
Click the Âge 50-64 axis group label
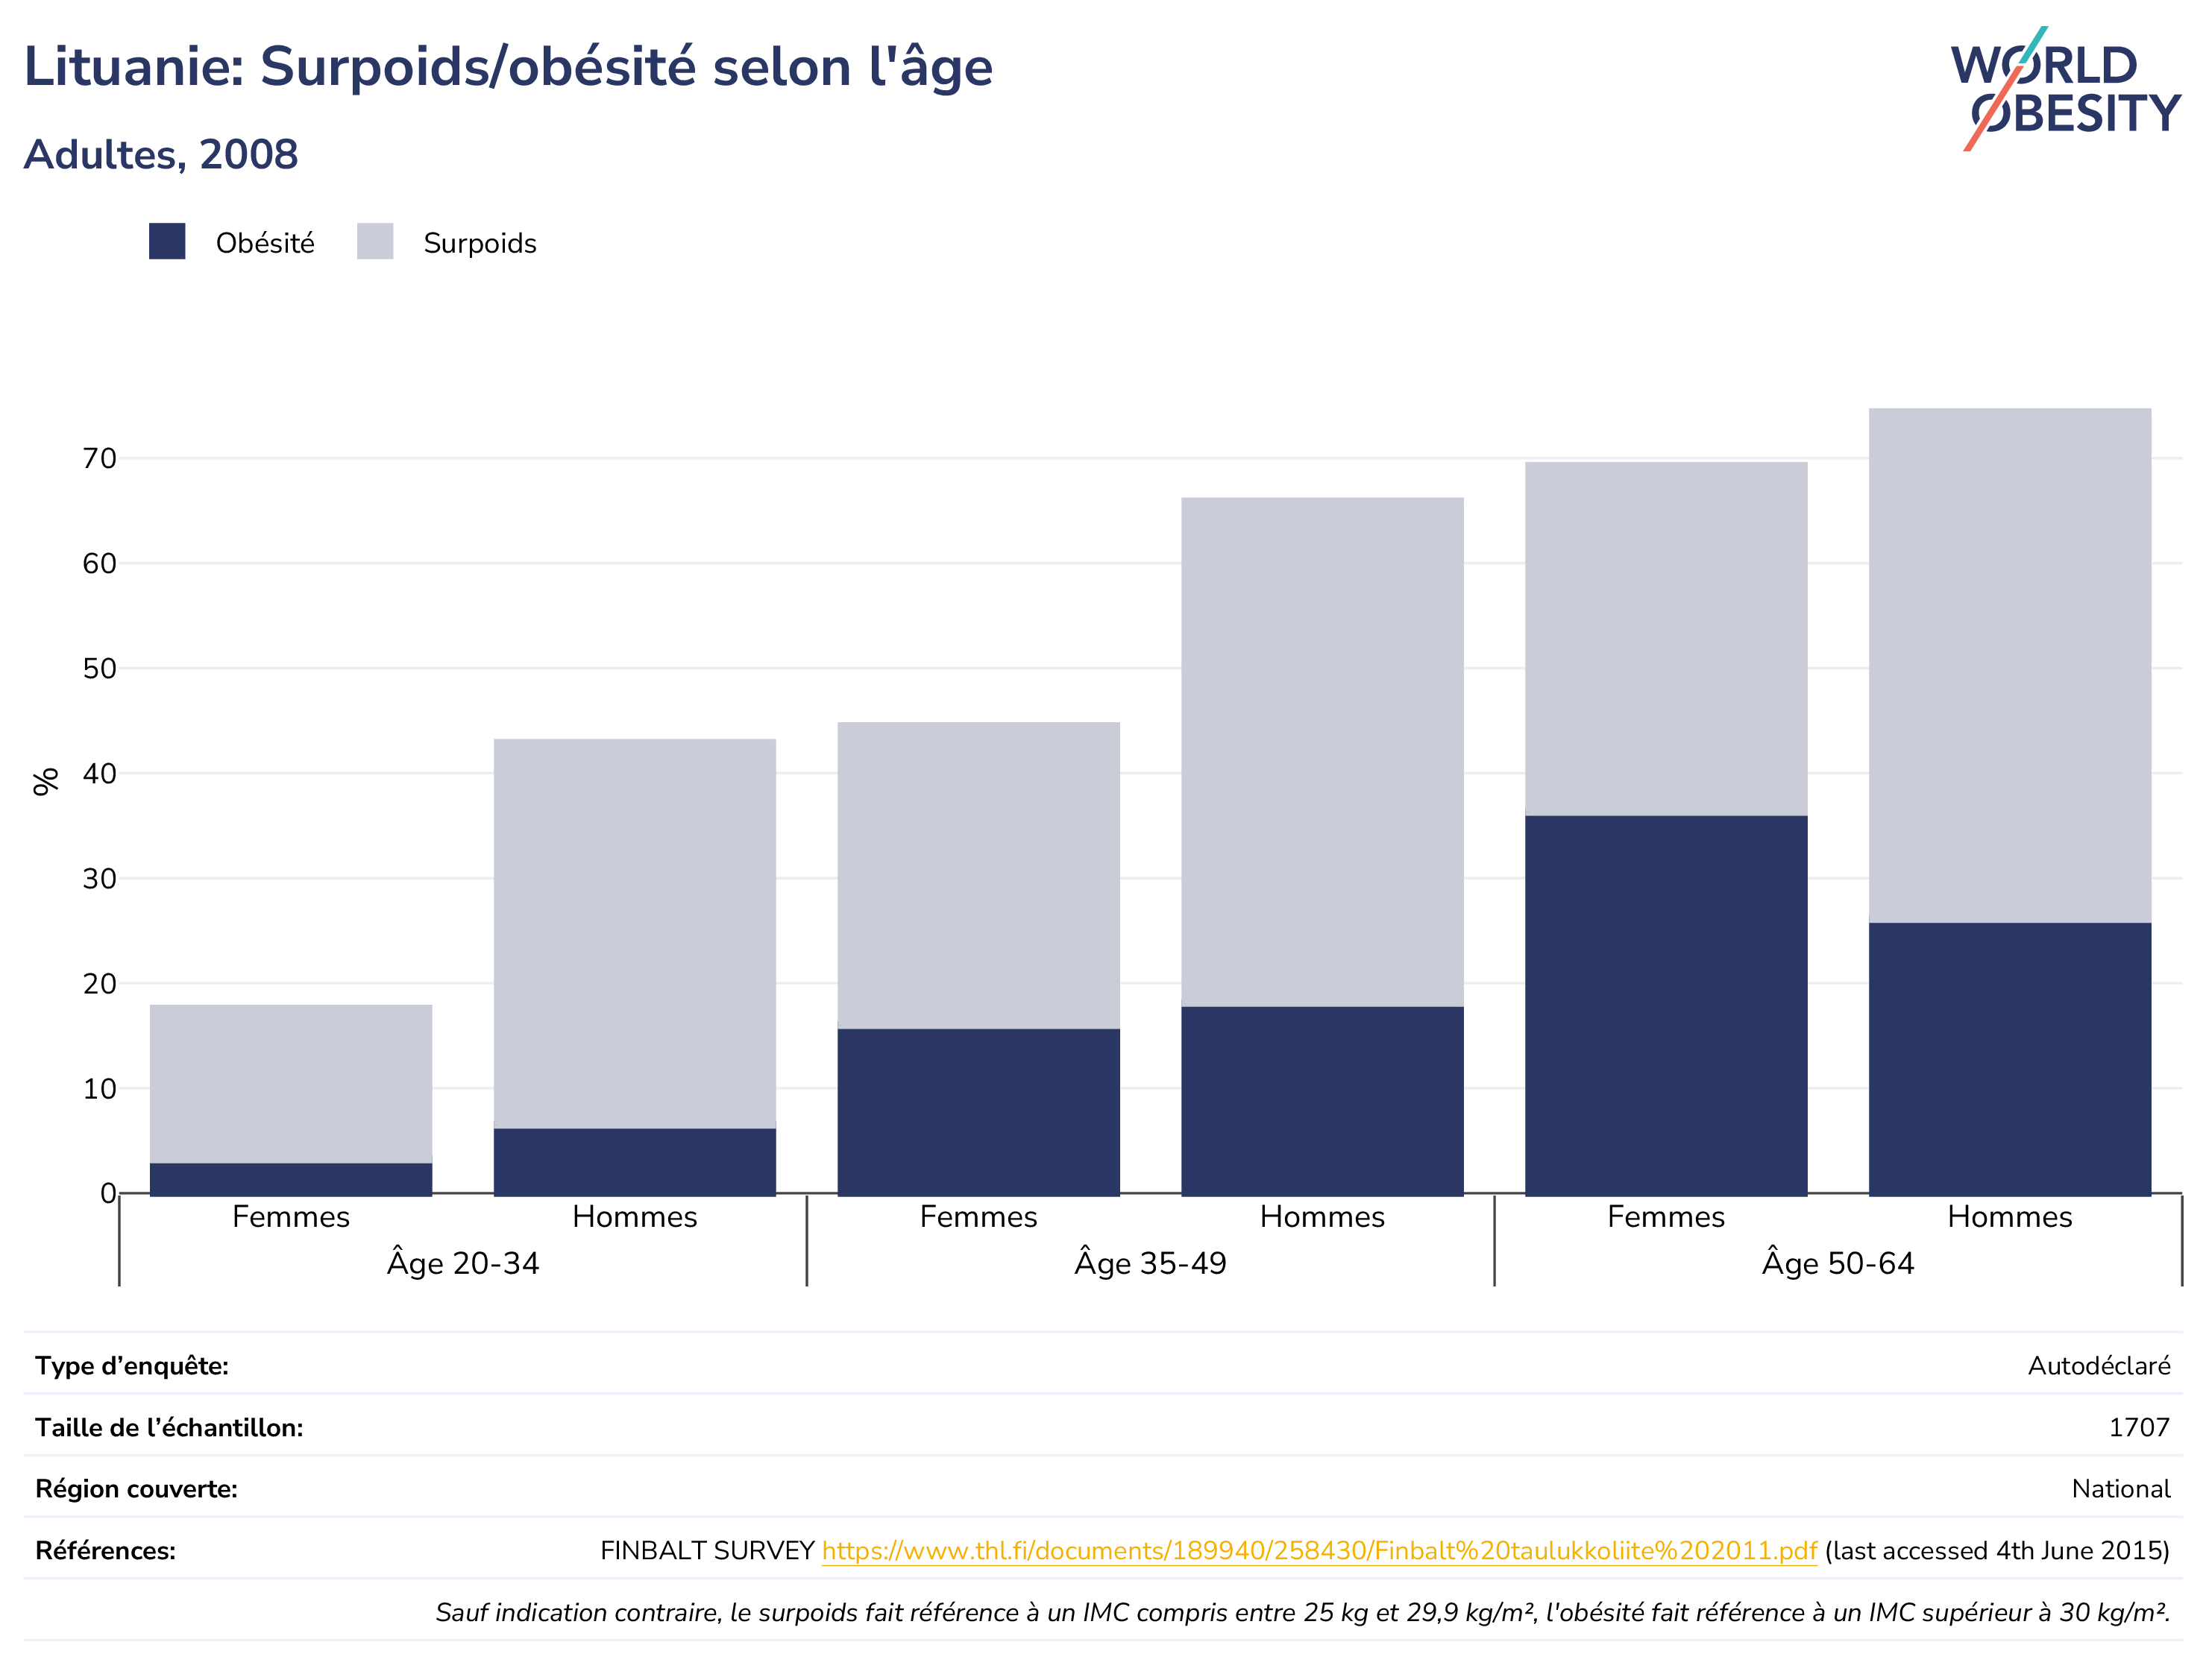[x=1838, y=1262]
